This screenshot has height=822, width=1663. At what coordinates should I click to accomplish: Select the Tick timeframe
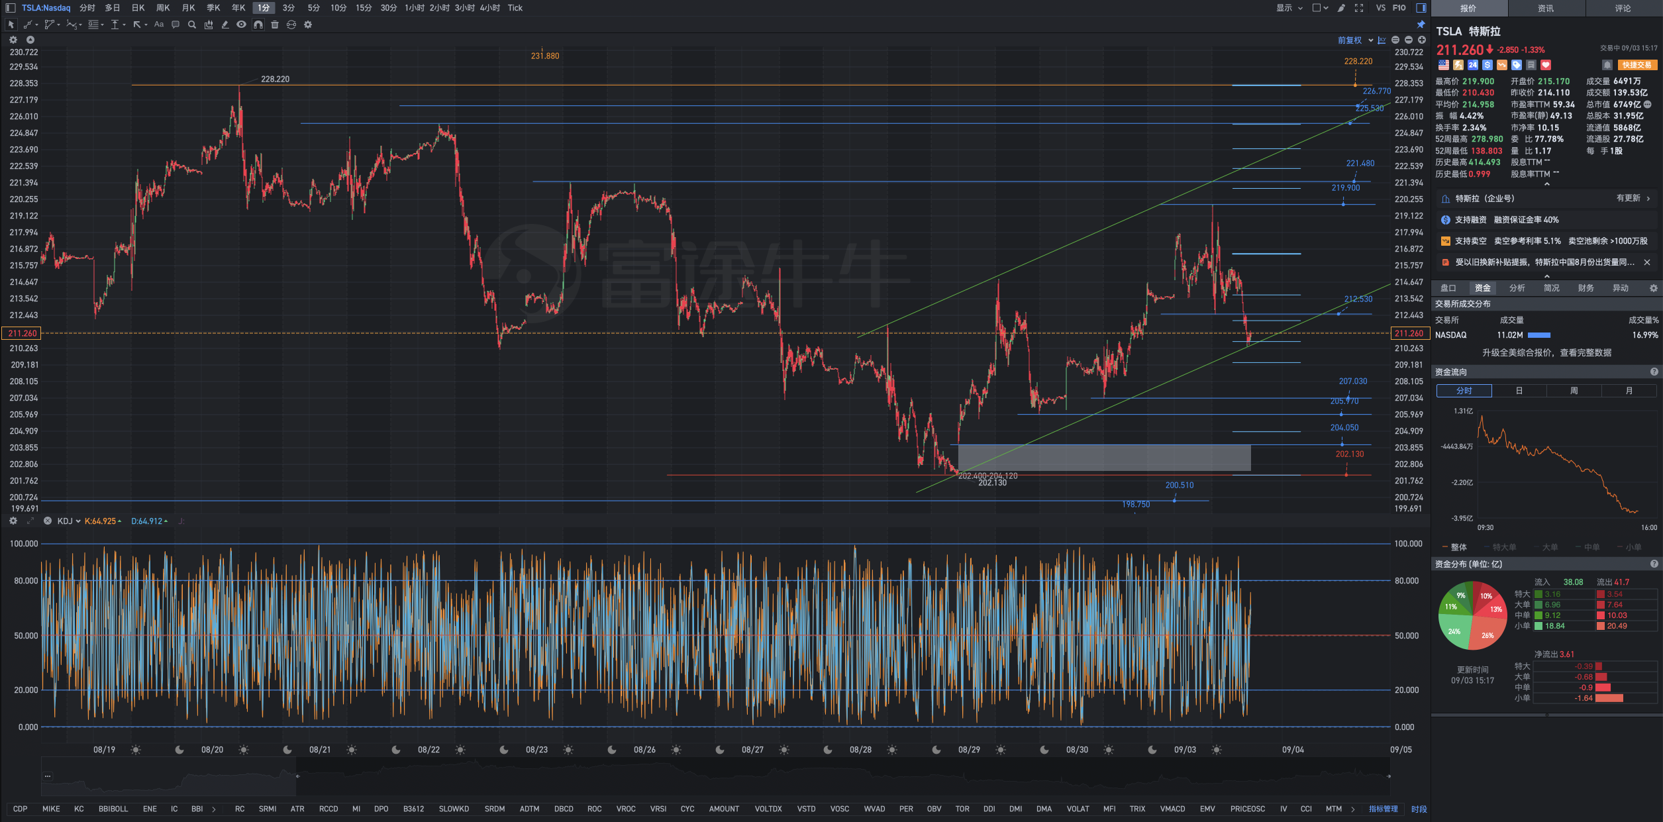(515, 8)
